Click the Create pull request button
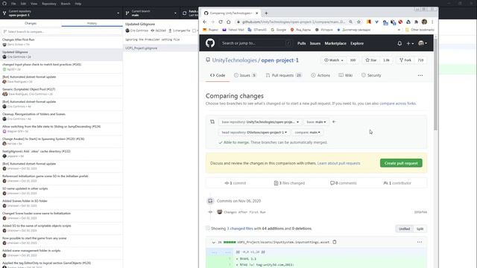Viewport: 477px width, 268px height. 401,163
